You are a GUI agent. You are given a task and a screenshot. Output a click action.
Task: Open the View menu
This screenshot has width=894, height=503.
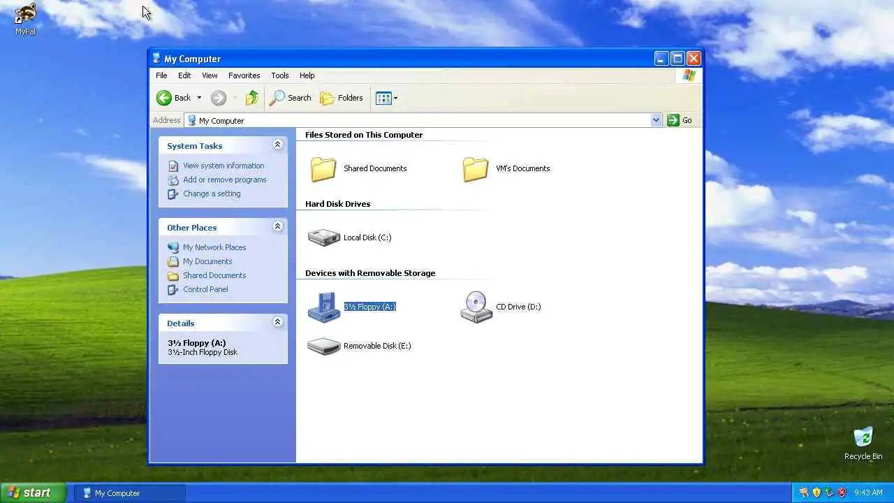(x=210, y=75)
